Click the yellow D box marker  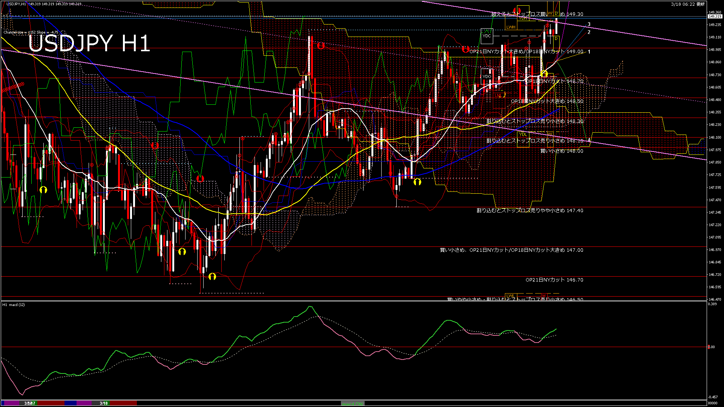pos(556,38)
